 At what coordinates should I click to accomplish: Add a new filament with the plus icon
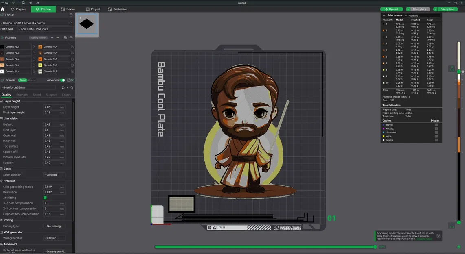(52, 37)
